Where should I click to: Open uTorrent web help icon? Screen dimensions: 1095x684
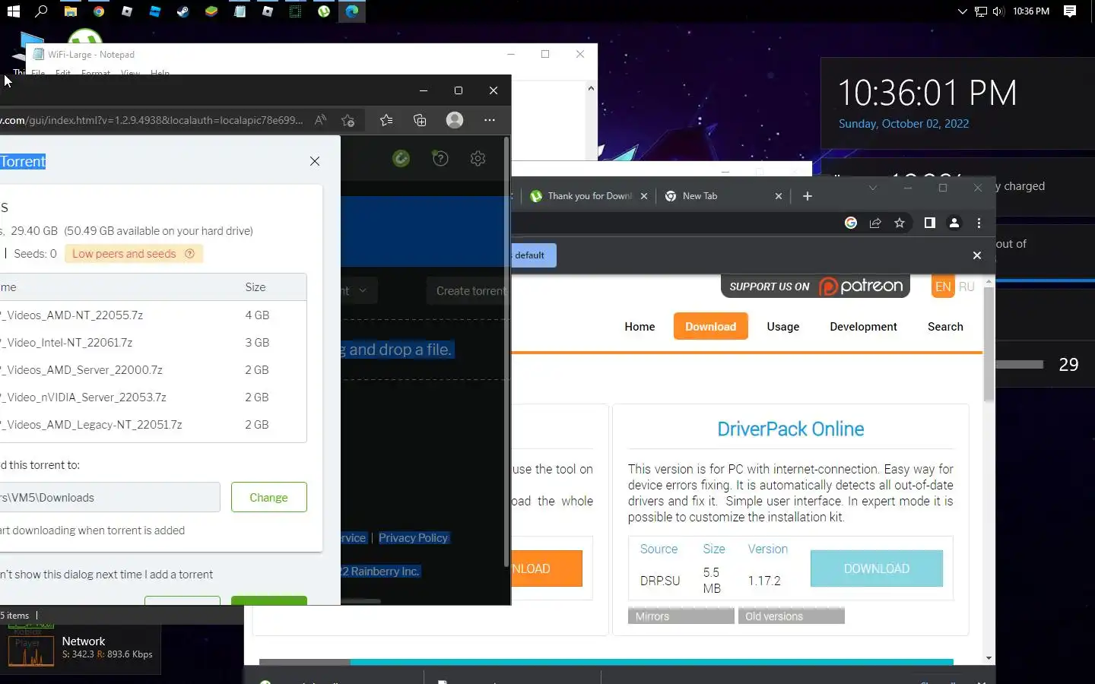coord(440,158)
